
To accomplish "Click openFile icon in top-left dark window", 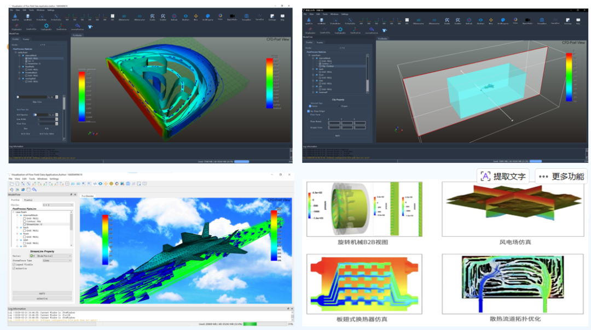I will coord(15,16).
